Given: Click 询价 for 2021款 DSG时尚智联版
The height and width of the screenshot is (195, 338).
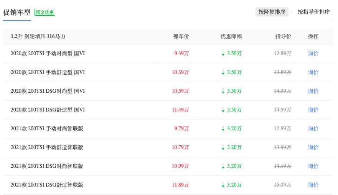Looking at the screenshot, I should [313, 166].
